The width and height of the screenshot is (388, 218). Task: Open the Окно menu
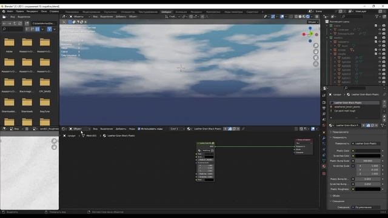44,12
